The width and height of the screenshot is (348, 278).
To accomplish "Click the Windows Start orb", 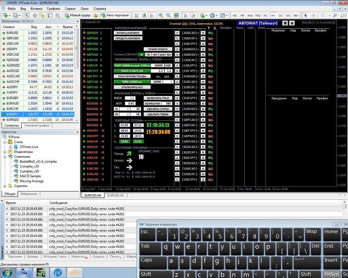I will point(7,273).
